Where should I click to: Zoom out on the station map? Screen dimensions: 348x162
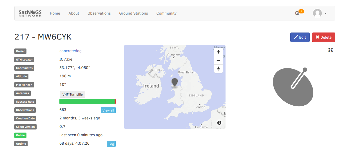coord(218,60)
